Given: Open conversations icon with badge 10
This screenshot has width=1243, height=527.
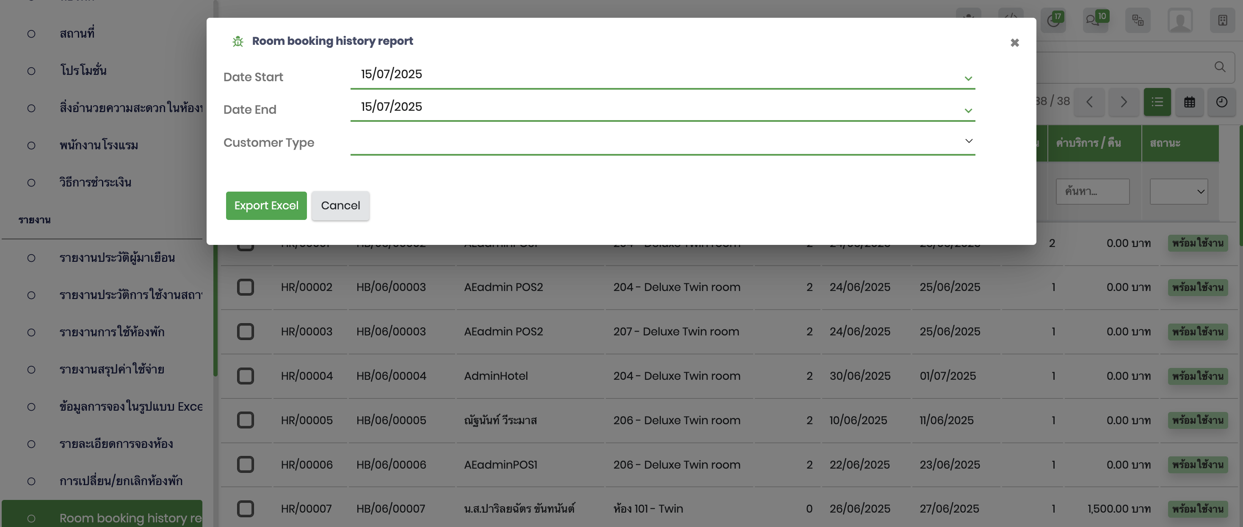Looking at the screenshot, I should [x=1095, y=21].
